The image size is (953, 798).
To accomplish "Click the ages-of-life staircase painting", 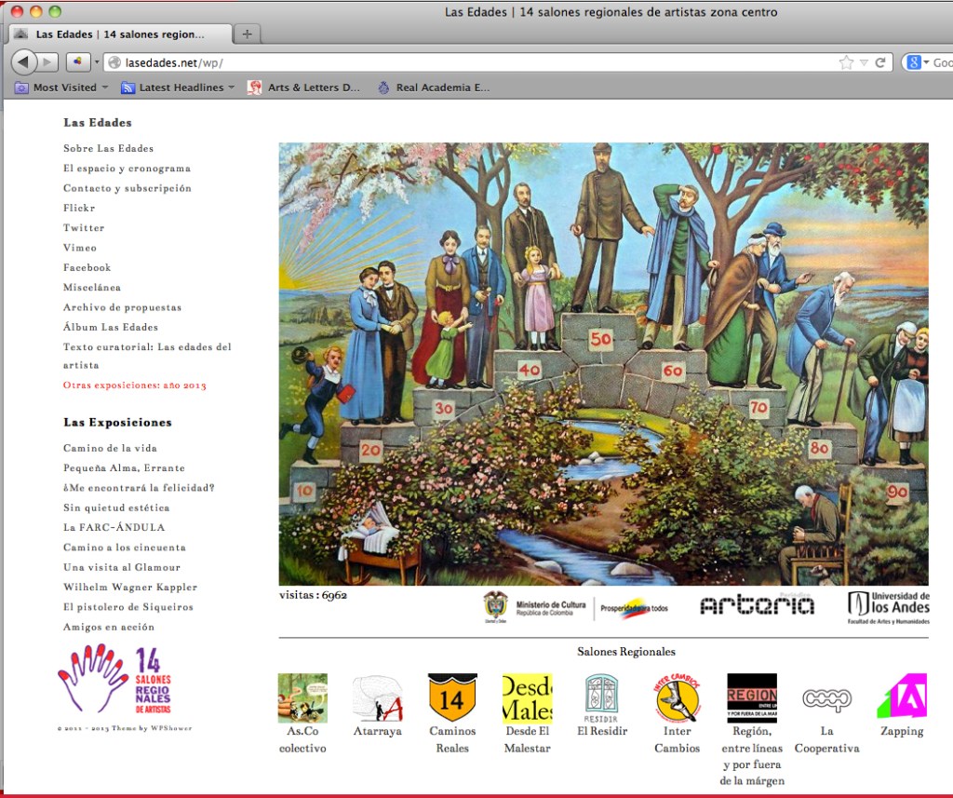I will pos(603,363).
